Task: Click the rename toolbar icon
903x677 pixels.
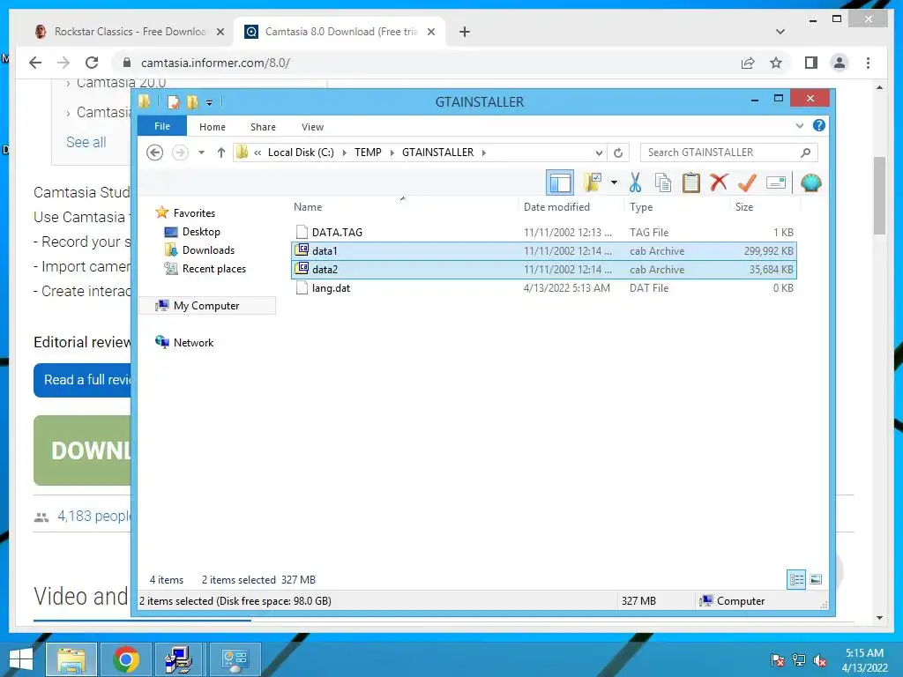Action: pyautogui.click(x=776, y=183)
